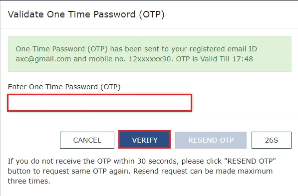Click the green OTP sent notification banner
Viewport: 298px width, 196px height.
(150, 54)
